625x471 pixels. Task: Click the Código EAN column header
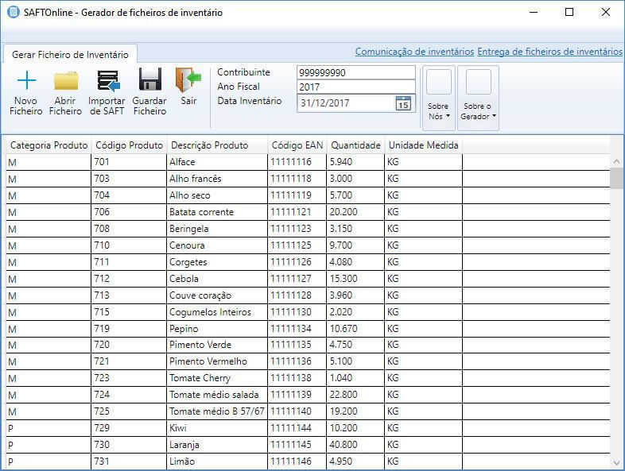tap(298, 145)
